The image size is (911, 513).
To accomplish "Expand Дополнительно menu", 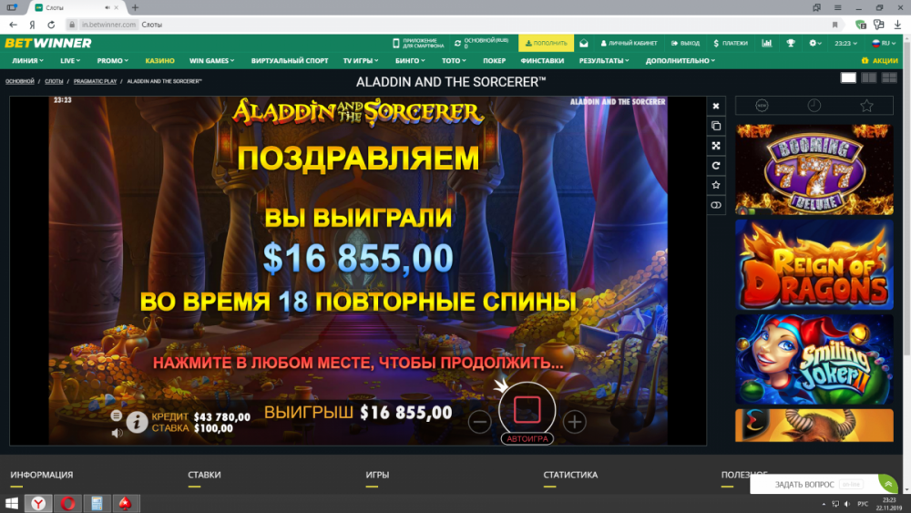I will pos(681,60).
